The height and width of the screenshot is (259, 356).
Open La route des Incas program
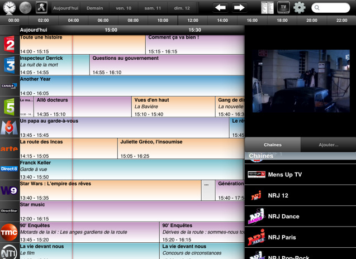pos(69,149)
